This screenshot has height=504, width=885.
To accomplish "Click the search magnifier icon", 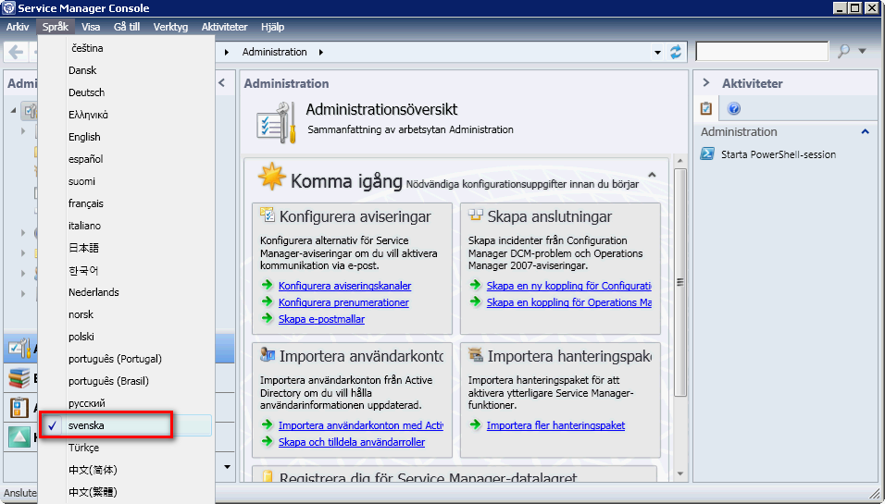I will (843, 51).
